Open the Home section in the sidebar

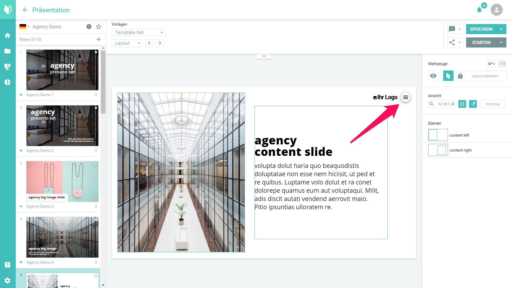(x=7, y=35)
